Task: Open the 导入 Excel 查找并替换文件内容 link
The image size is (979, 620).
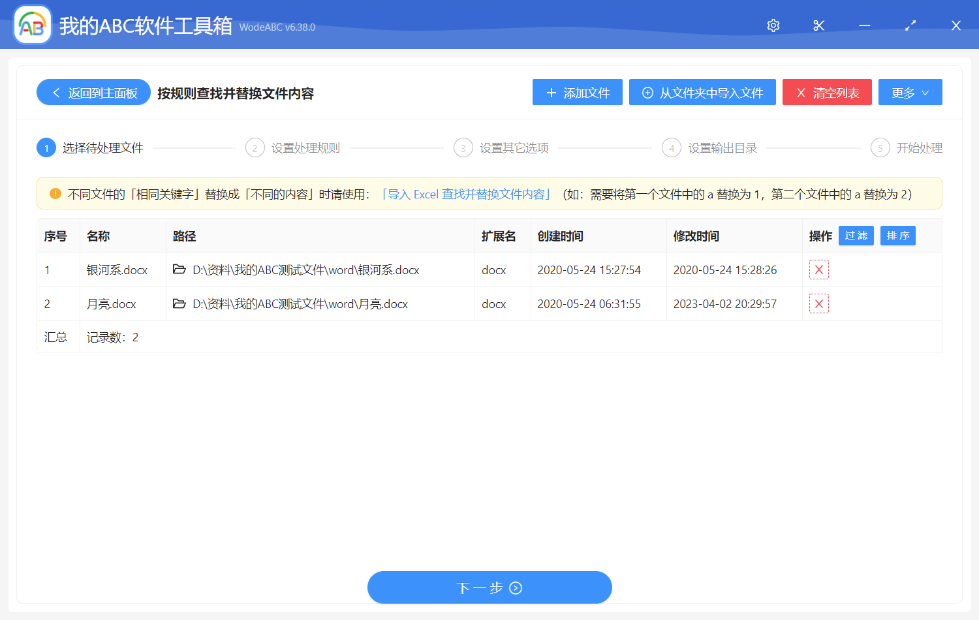Action: tap(466, 194)
